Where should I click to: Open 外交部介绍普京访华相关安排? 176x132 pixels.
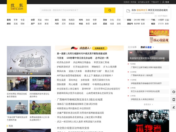pos(73,128)
